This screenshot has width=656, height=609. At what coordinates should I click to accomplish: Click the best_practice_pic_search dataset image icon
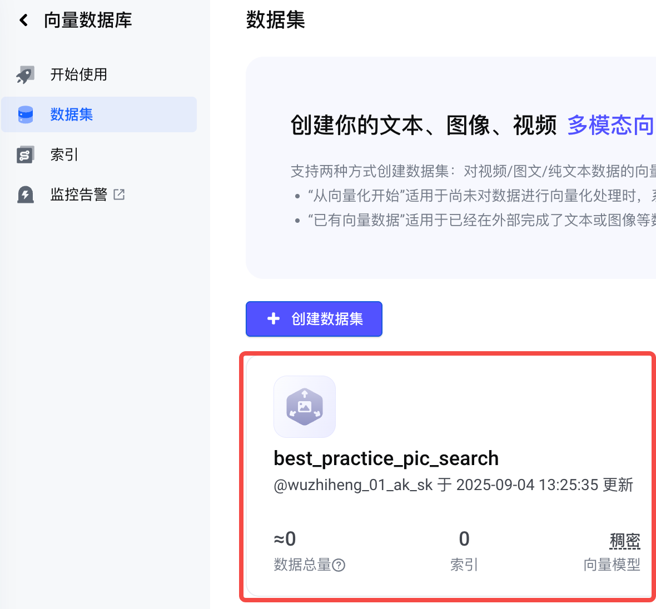pos(305,407)
